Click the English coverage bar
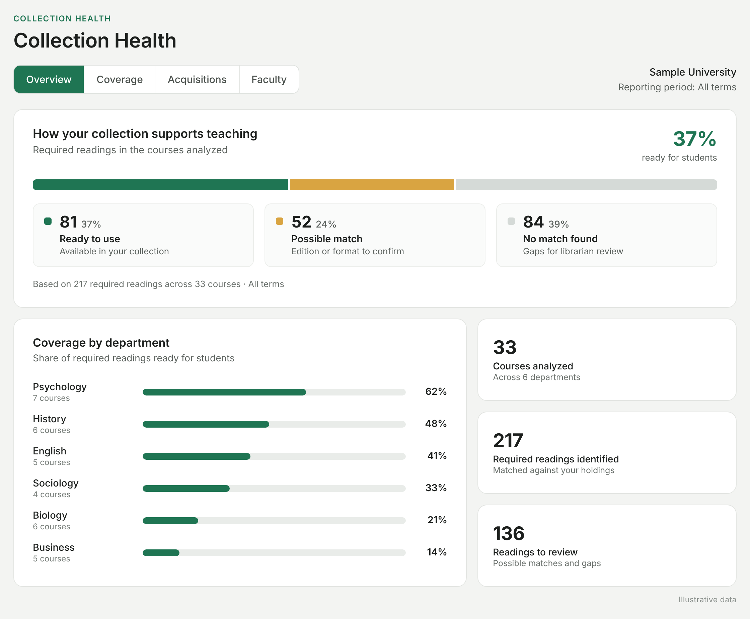The height and width of the screenshot is (619, 750). coord(274,456)
